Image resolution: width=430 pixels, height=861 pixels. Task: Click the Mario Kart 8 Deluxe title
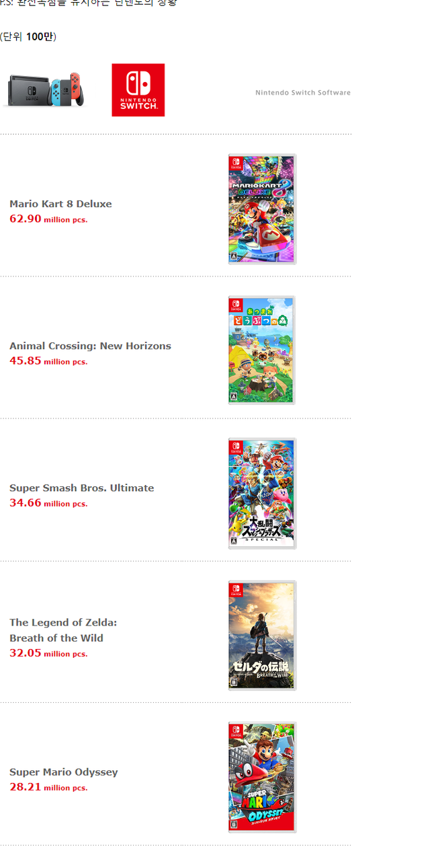60,204
